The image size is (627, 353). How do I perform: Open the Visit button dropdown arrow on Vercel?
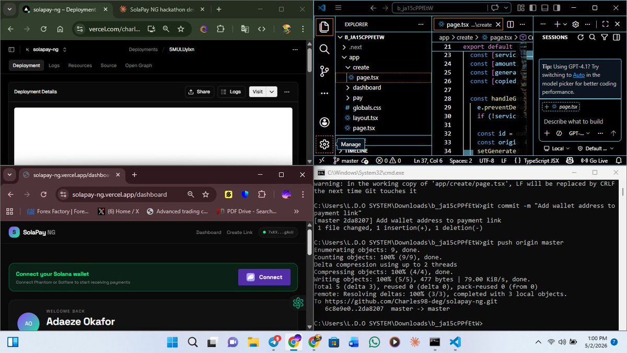click(272, 92)
